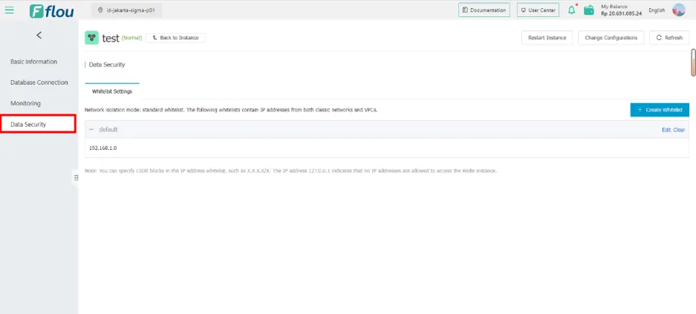Open the wallet balance icon
This screenshot has height=314, width=696.
point(589,10)
